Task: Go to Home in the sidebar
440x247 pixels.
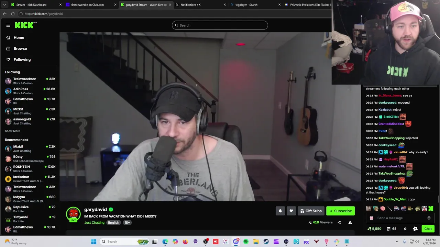Action: [19, 37]
